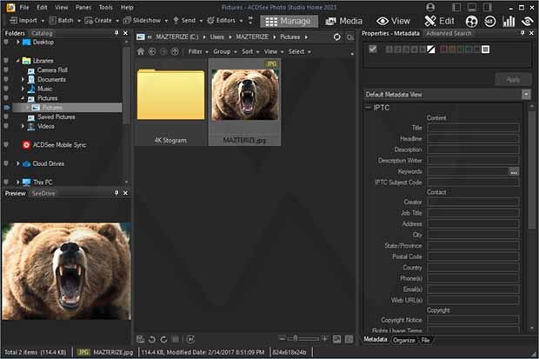Toggle Easy-Select marker beside Camera Roll
Image resolution: width=539 pixels, height=359 pixels.
pyautogui.click(x=6, y=70)
